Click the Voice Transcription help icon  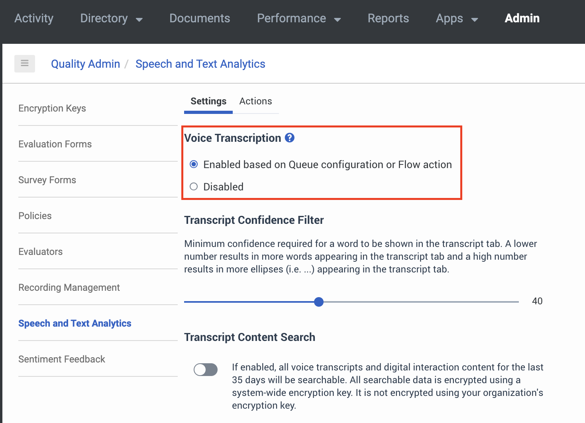click(290, 137)
